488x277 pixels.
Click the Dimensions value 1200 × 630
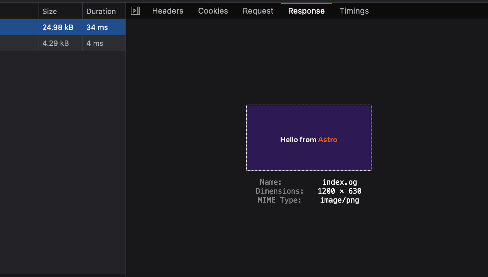(x=340, y=191)
